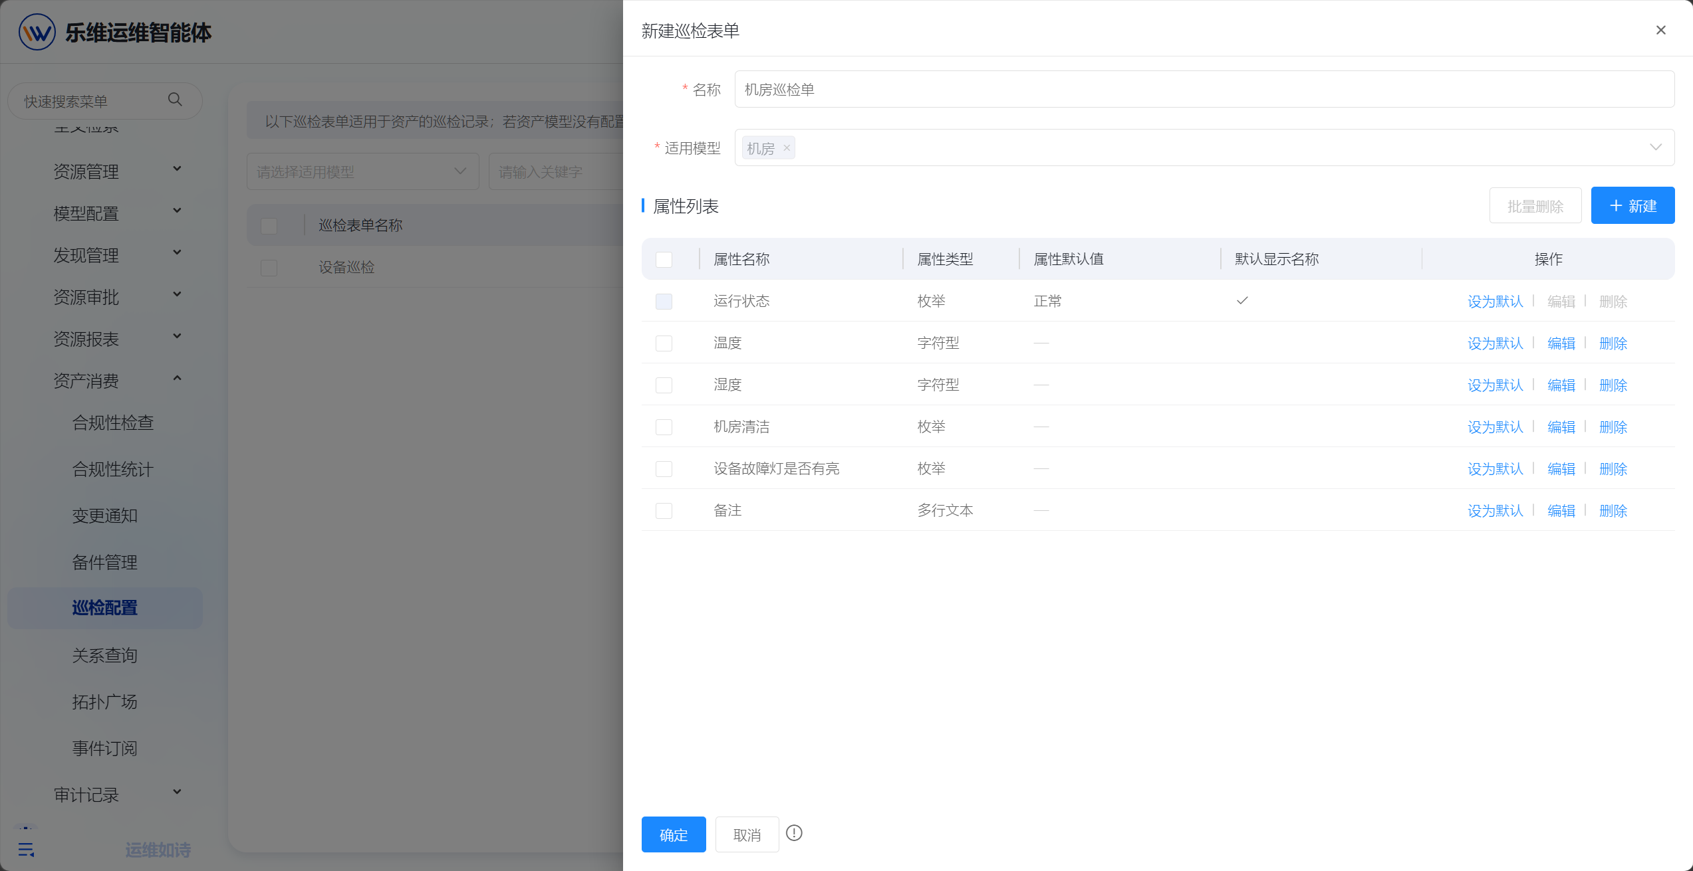This screenshot has height=871, width=1693.
Task: Click 删除 for the 温度 row
Action: [1613, 343]
